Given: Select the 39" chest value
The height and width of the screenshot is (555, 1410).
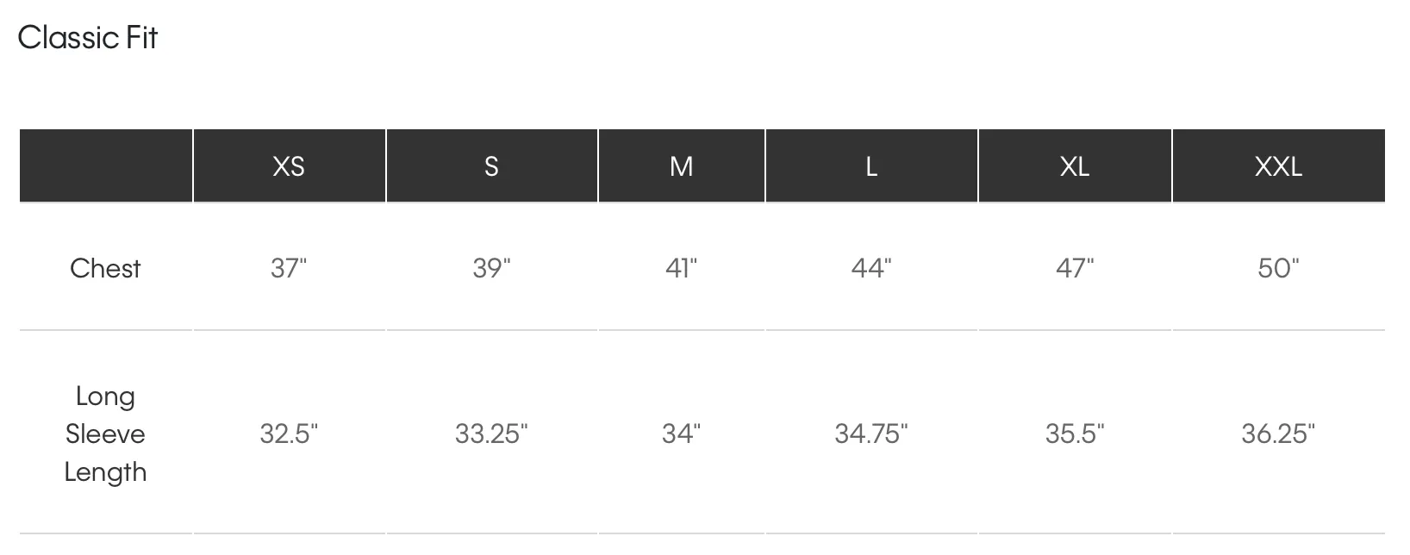Looking at the screenshot, I should 491,268.
